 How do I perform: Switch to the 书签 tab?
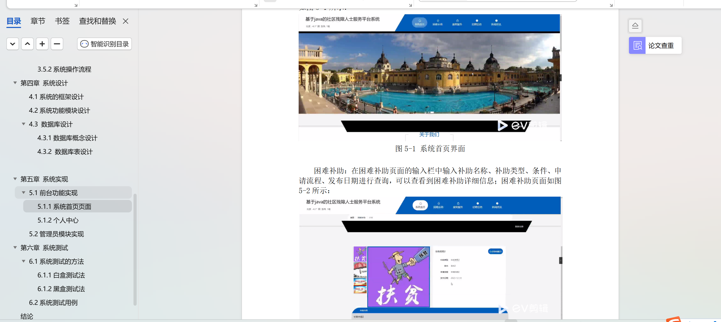62,21
